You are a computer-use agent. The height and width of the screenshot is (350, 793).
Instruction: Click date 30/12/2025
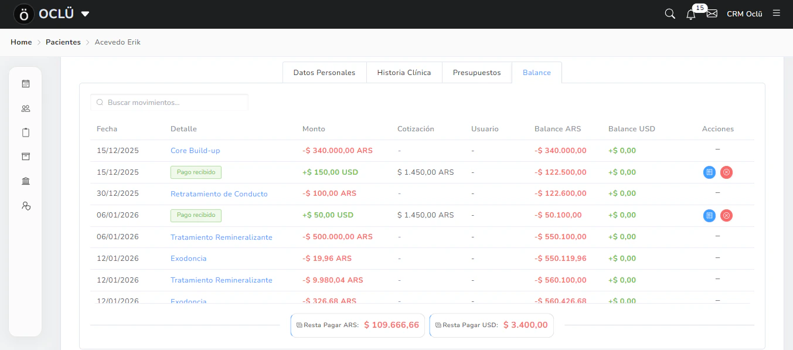[x=118, y=194]
